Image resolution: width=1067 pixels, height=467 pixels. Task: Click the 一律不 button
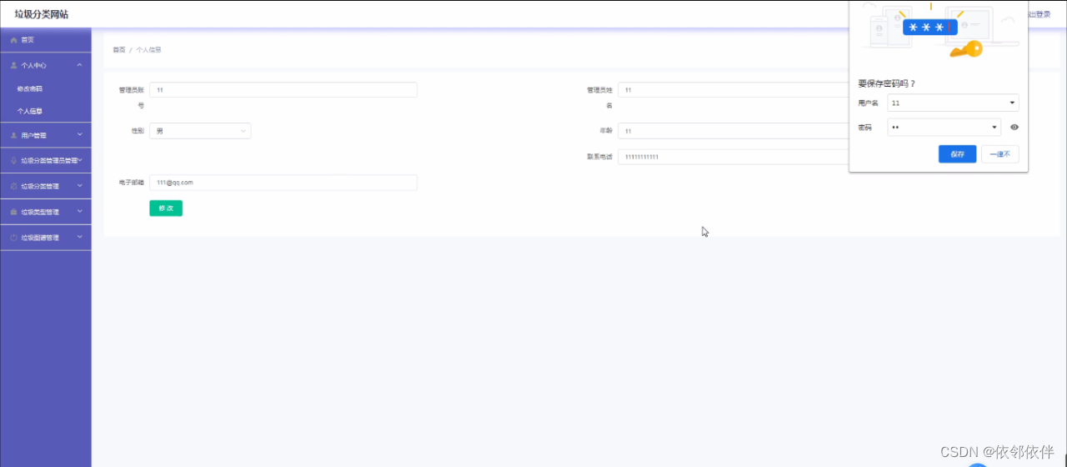(x=1000, y=154)
